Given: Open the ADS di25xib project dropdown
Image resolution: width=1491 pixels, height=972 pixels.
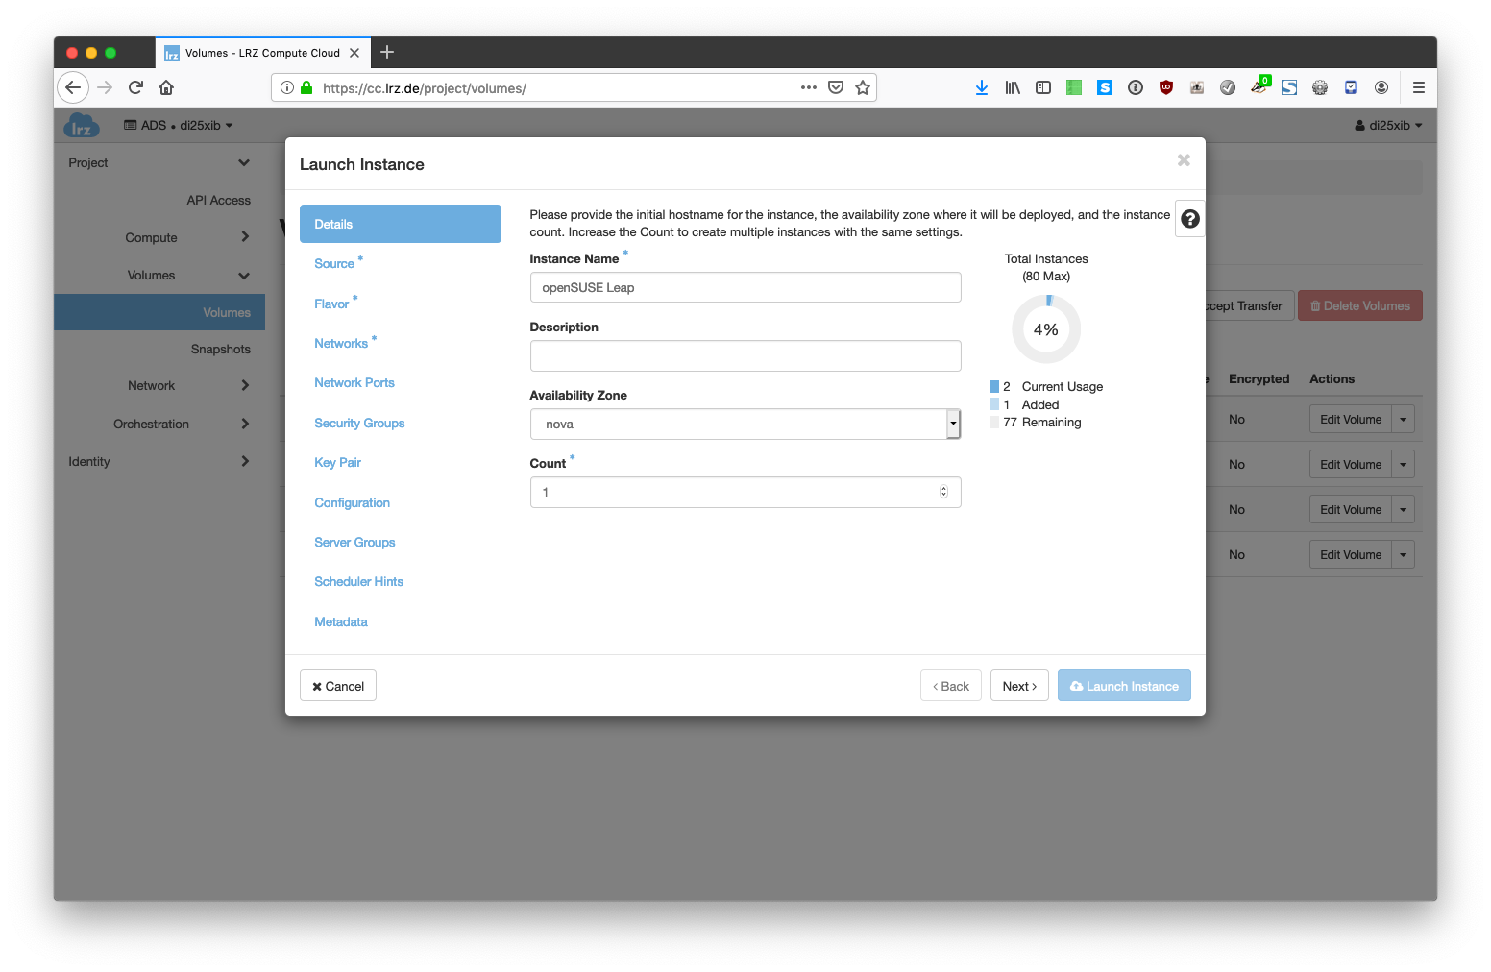Looking at the screenshot, I should pos(179,125).
